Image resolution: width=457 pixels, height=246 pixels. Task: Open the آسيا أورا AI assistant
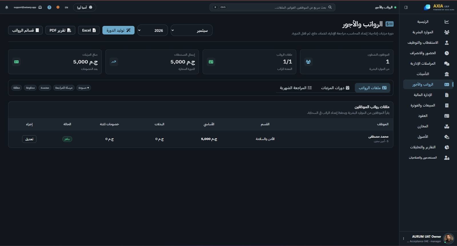click(85, 7)
